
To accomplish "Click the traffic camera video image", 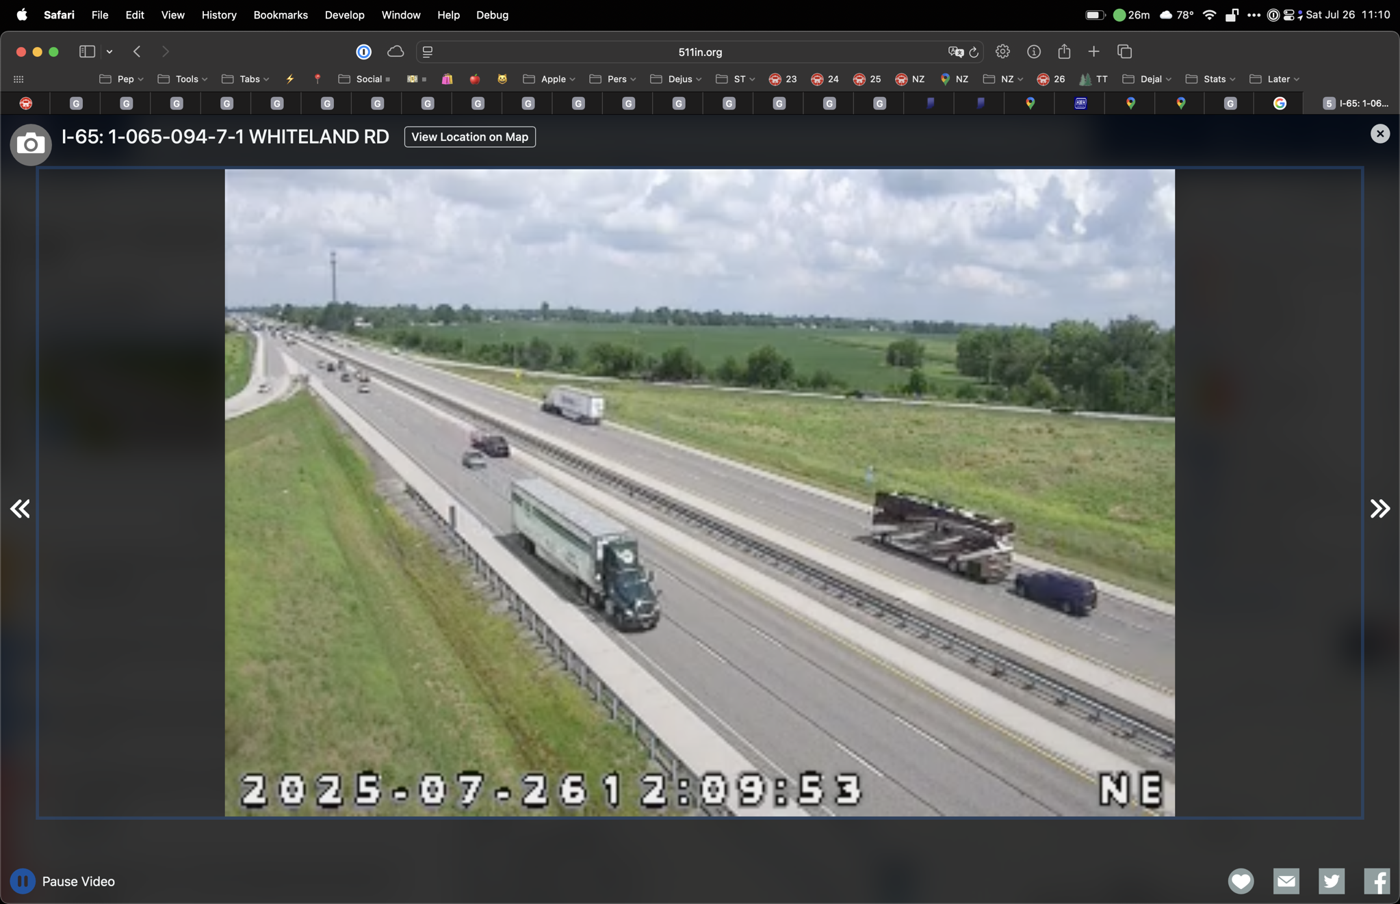I will tap(699, 492).
